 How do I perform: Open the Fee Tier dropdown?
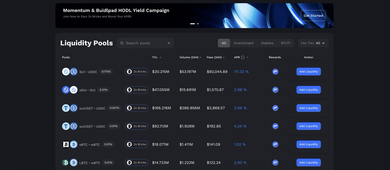pyautogui.click(x=313, y=43)
